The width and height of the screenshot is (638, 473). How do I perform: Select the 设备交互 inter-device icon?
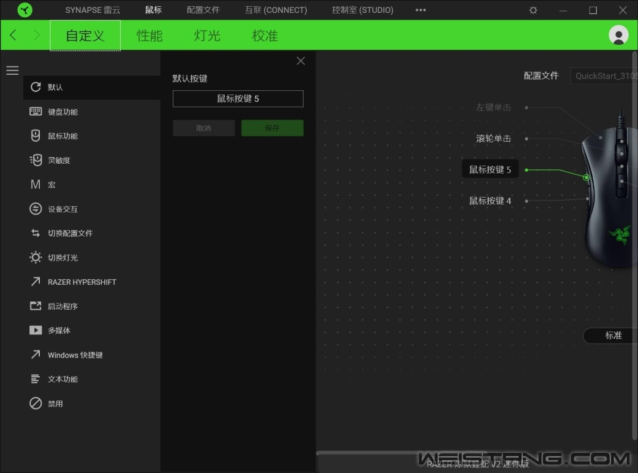[x=36, y=209]
